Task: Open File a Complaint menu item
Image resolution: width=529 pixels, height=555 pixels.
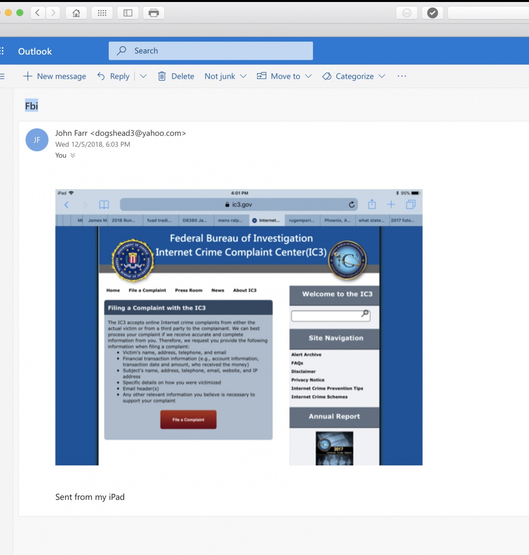Action: pos(147,290)
